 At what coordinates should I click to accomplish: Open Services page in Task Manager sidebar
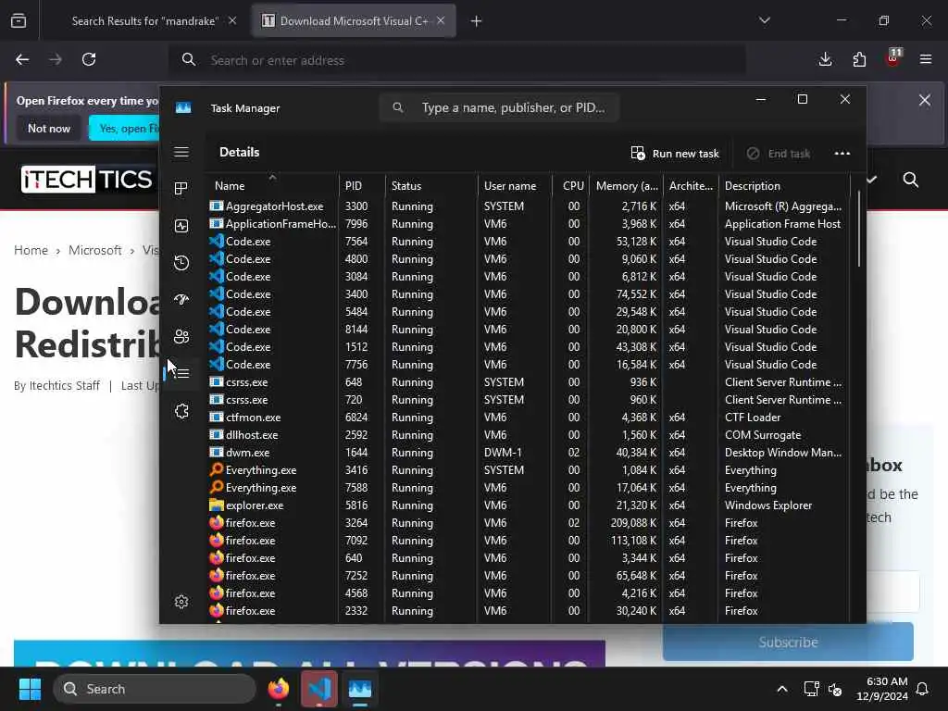coord(181,411)
